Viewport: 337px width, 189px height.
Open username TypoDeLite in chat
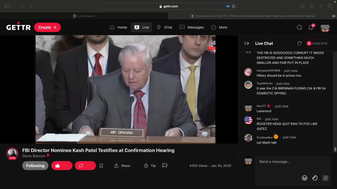(x=265, y=83)
